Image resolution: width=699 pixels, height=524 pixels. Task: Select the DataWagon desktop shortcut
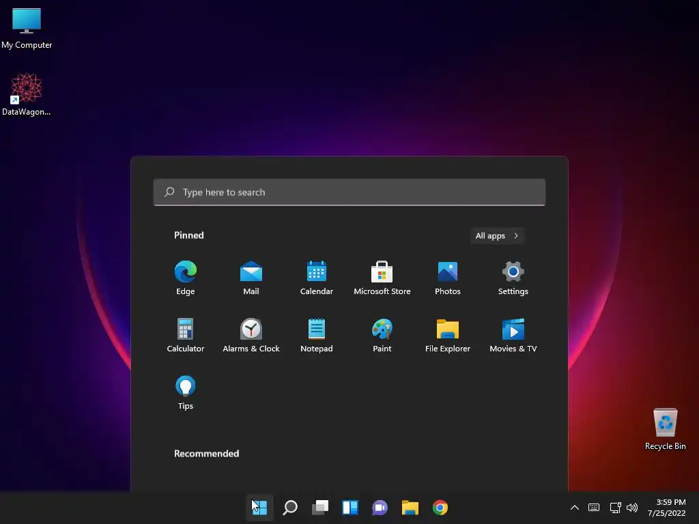pyautogui.click(x=27, y=94)
